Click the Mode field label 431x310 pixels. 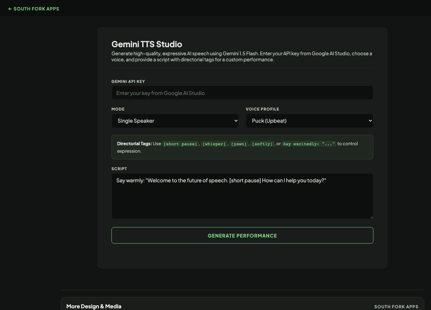point(118,109)
